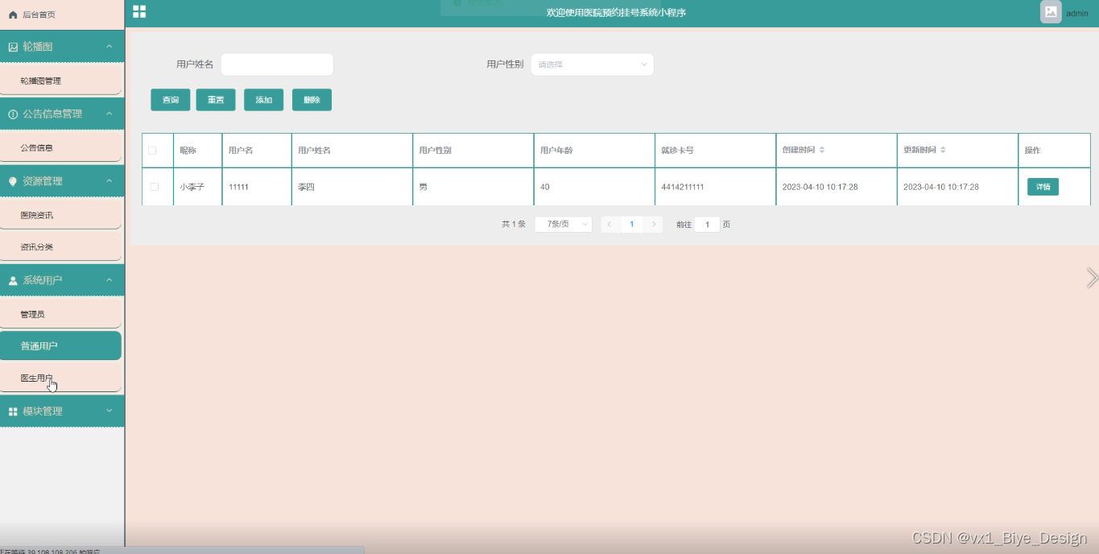Open 轮播图管理 menu item
The image size is (1099, 554).
click(61, 81)
